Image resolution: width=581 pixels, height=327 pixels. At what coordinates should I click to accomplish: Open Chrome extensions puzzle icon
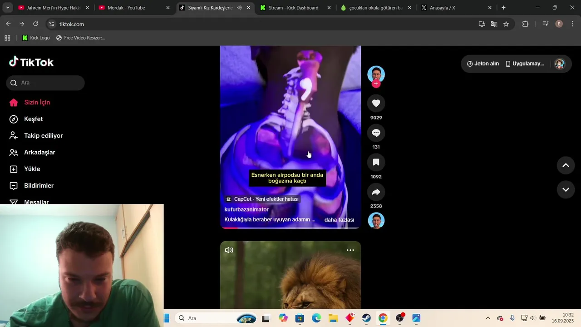point(525,24)
